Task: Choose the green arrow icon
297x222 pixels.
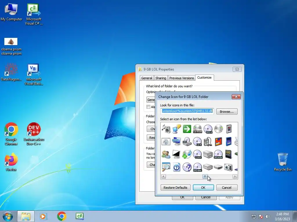Action: tap(187, 129)
